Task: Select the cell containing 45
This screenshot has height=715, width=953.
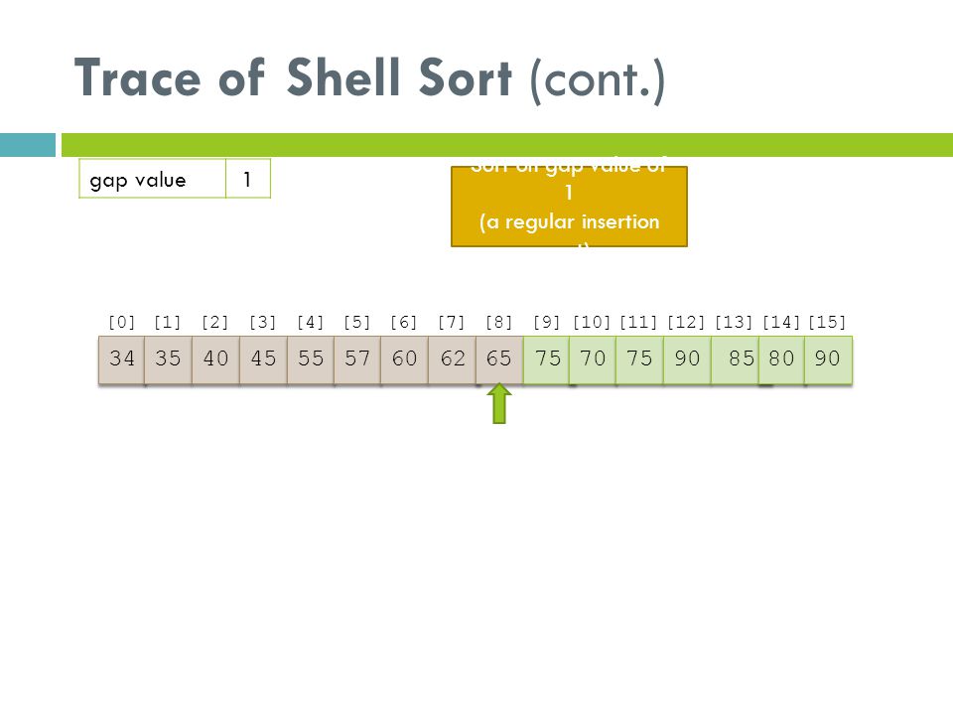Action: tap(263, 359)
